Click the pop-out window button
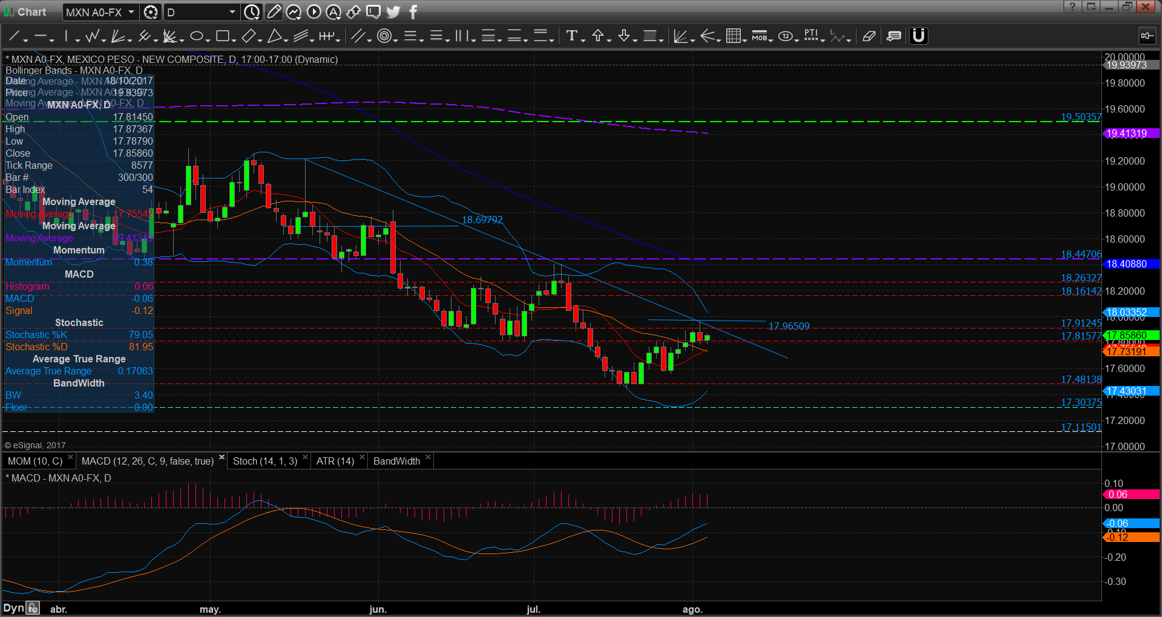This screenshot has height=617, width=1162. (x=1091, y=7)
